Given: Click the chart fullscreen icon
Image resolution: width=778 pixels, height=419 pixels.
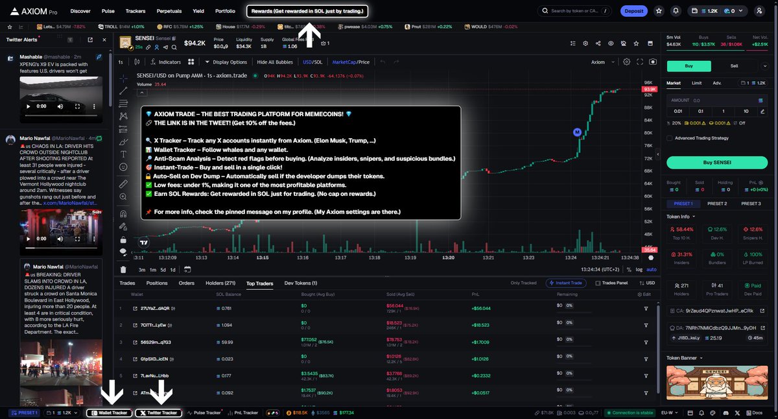Looking at the screenshot, I should [x=640, y=62].
